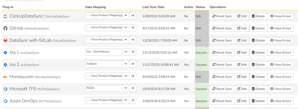
Task: Click the Monday.com logo icon
Action: tap(5, 77)
